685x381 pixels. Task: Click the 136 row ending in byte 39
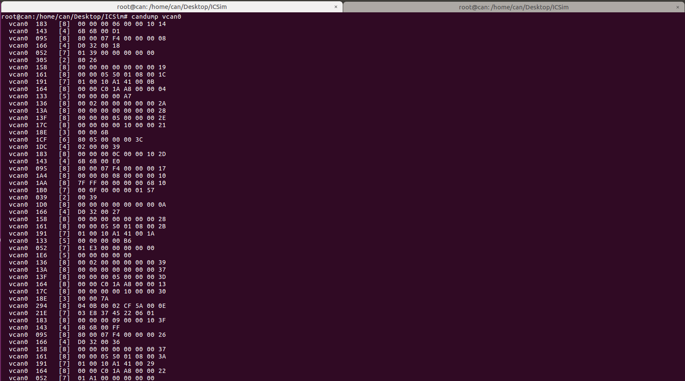coord(87,262)
